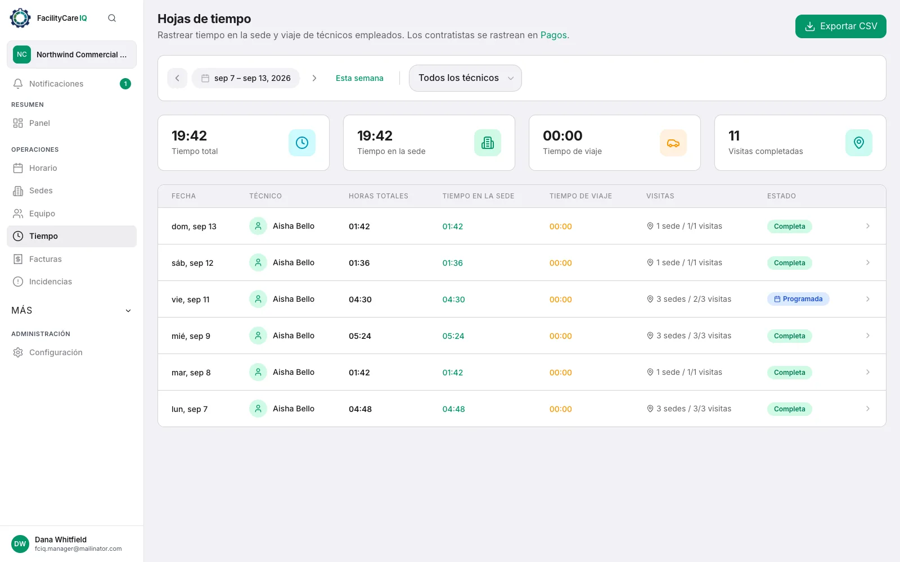Click the Notificaciones bell icon
The height and width of the screenshot is (562, 900).
coord(18,84)
